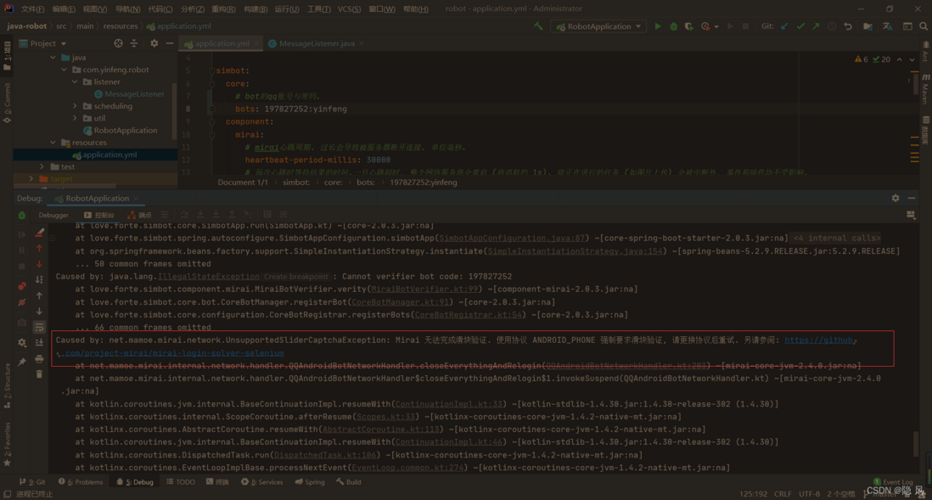
Task: Switch to 控制台 console tab
Action: point(99,216)
